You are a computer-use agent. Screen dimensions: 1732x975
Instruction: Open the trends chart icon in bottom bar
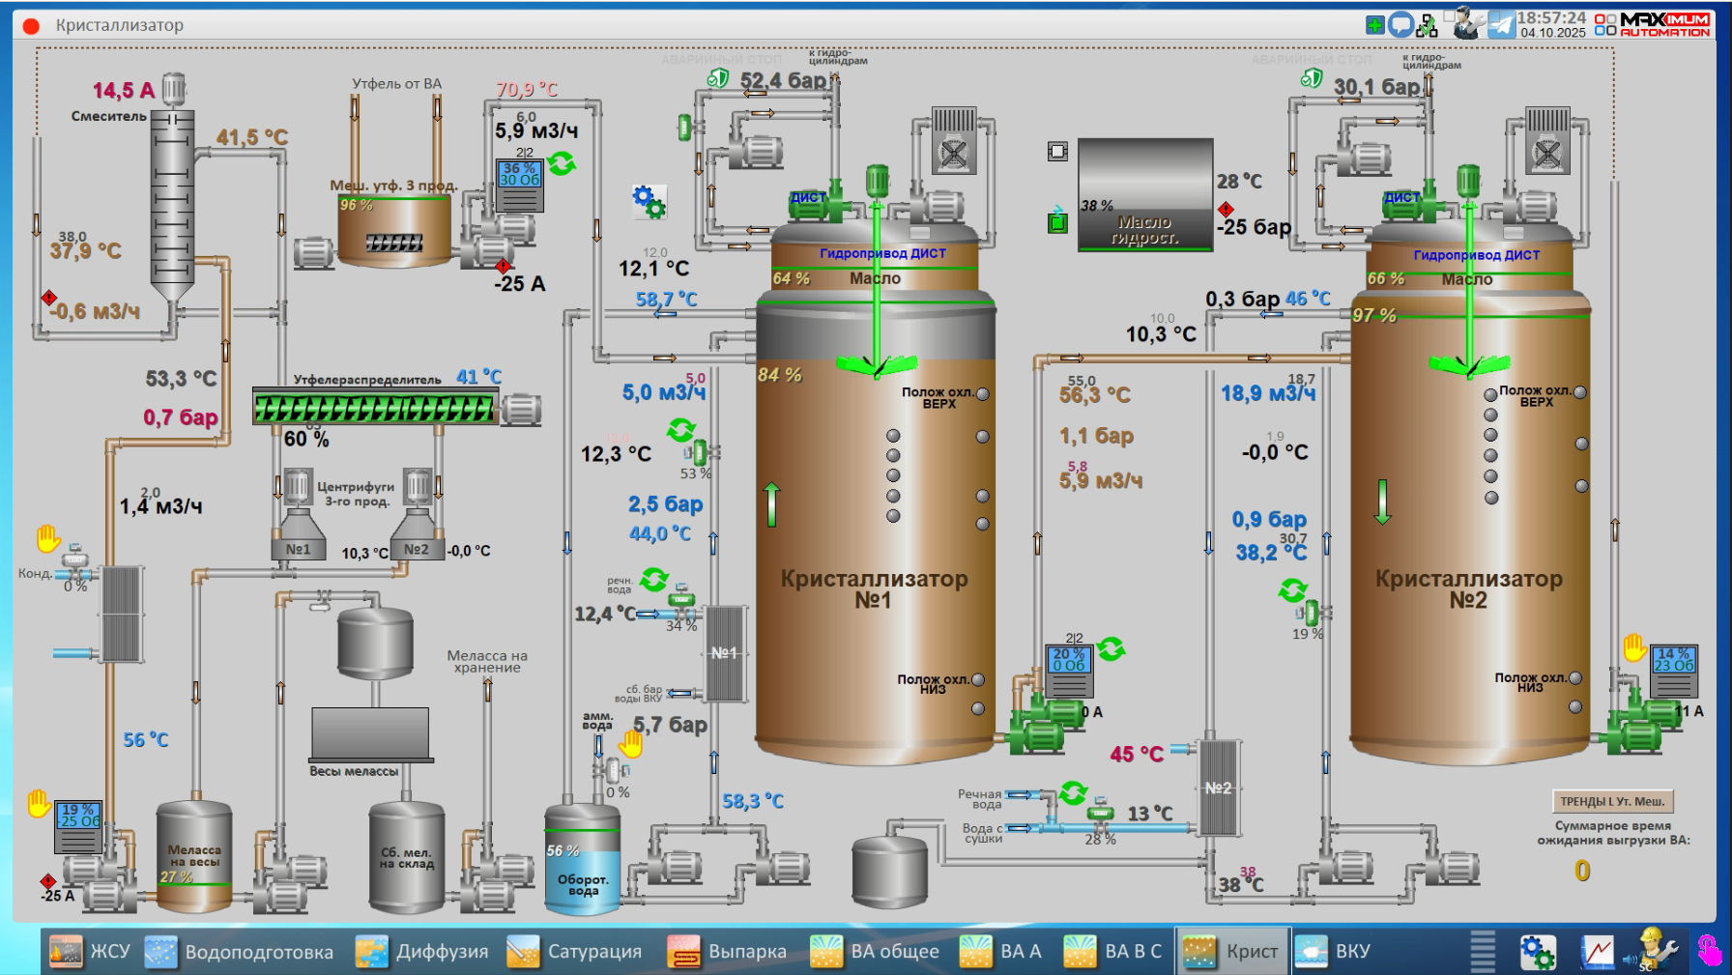[1597, 952]
